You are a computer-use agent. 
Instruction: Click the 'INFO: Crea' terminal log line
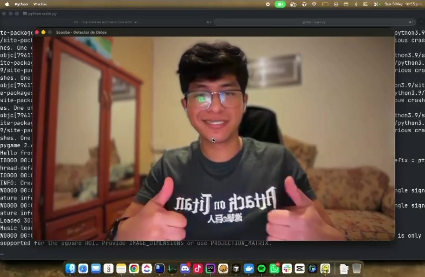(x=16, y=183)
